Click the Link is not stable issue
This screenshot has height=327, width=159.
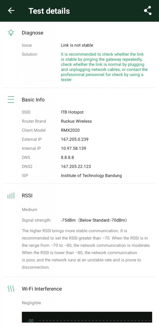click(x=77, y=45)
